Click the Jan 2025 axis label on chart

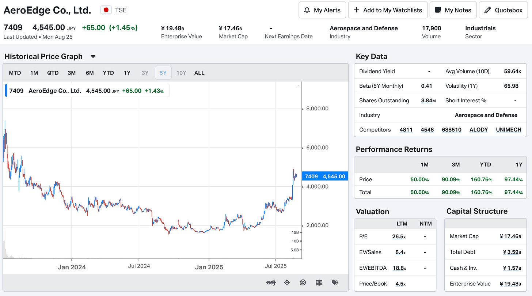point(209,267)
